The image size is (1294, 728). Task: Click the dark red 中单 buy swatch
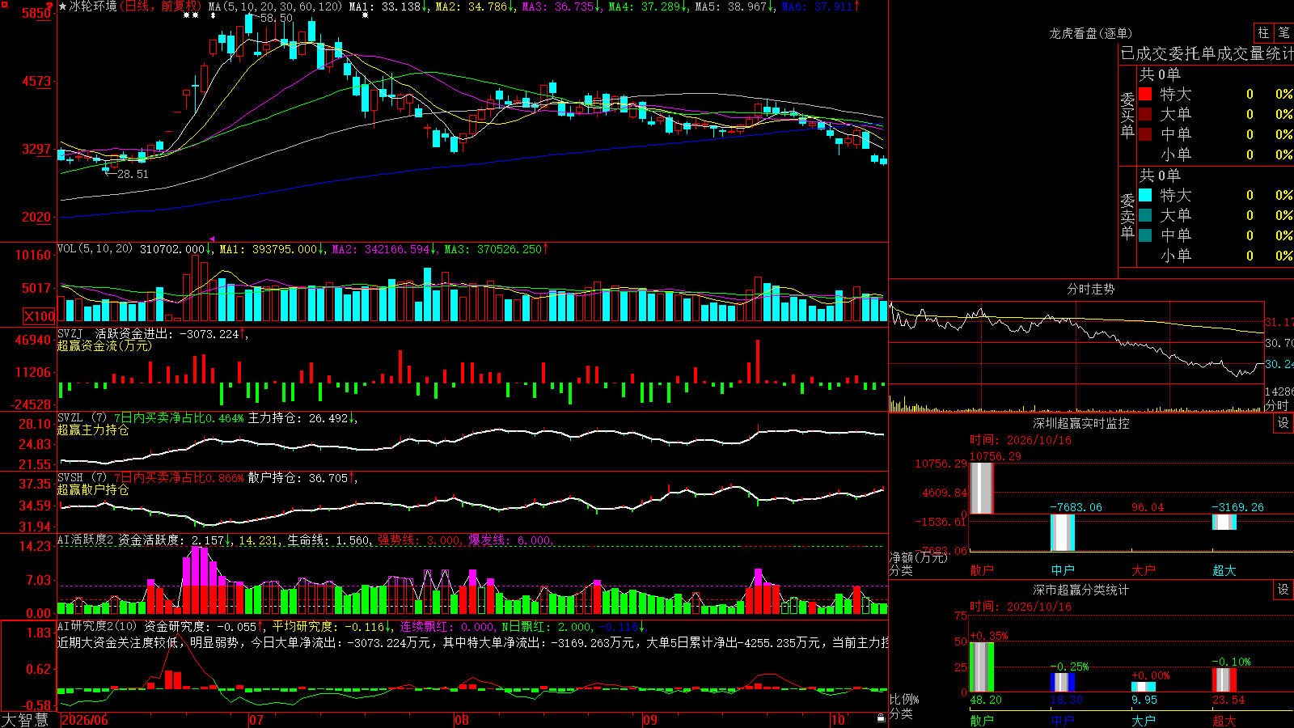tap(1145, 134)
